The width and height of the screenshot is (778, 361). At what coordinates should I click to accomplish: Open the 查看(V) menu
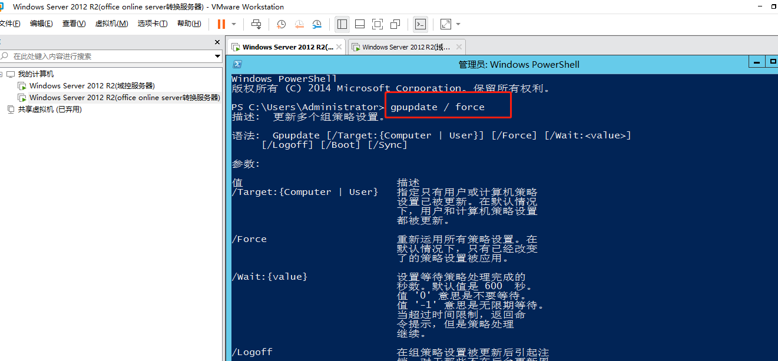point(74,24)
